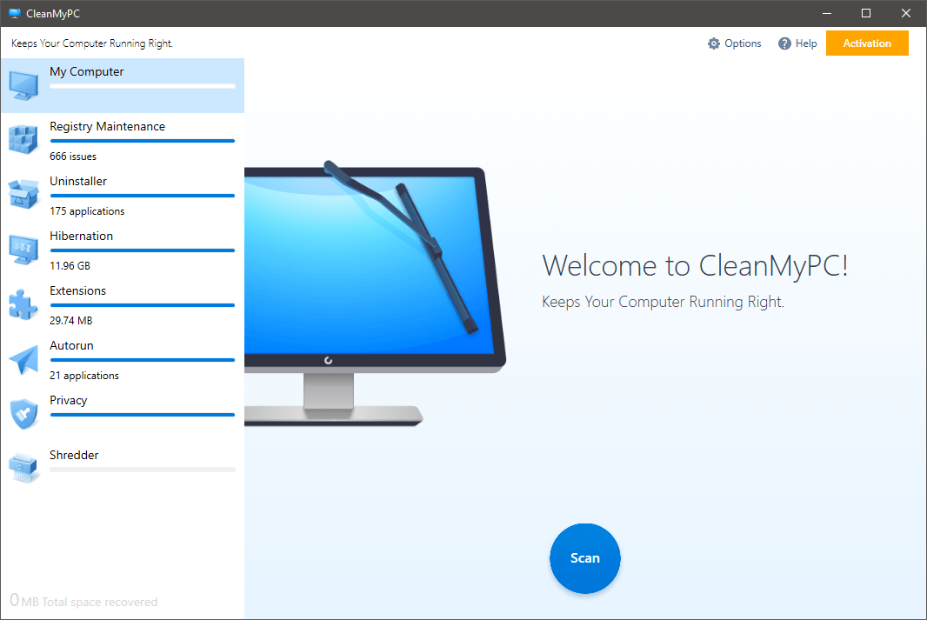Image resolution: width=927 pixels, height=620 pixels.
Task: Click the '11.96 GB' hibernation size
Action: tap(70, 266)
